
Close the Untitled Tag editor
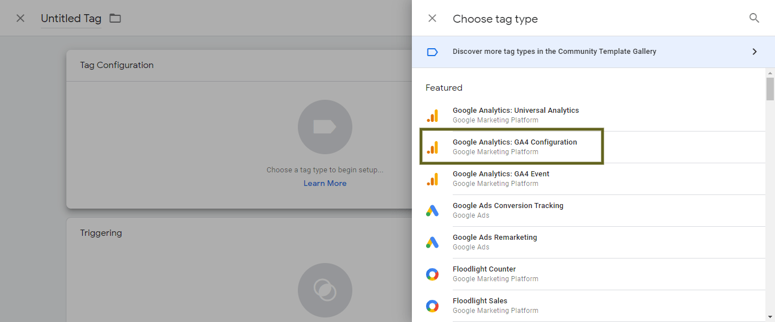[20, 18]
